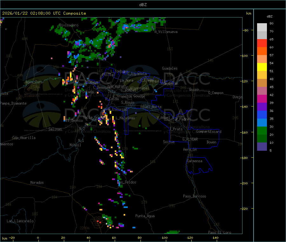Click the R_Padre label
The height and width of the screenshot is (242, 286).
[182, 119]
